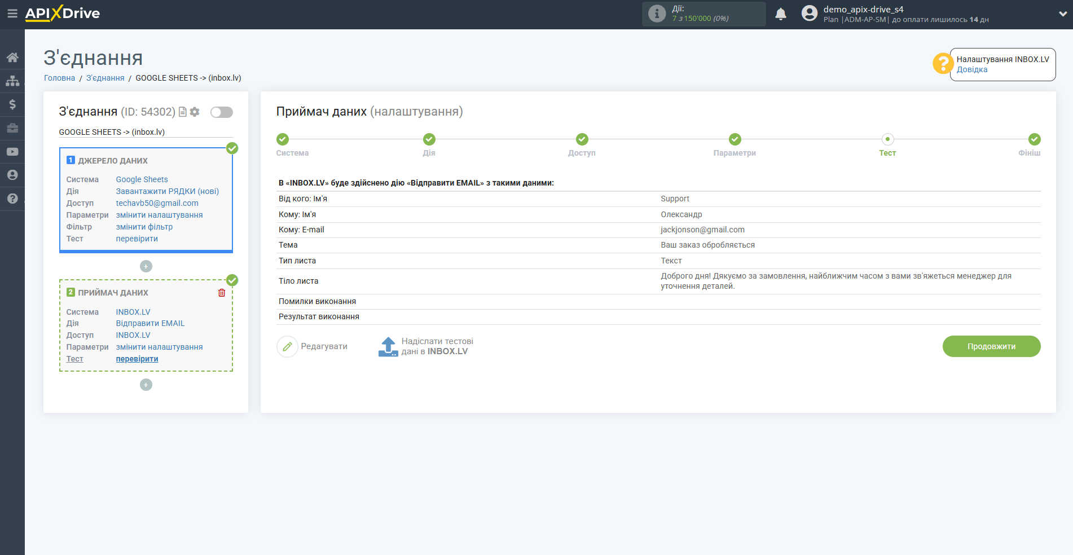
Task: Click the Тип листа Текст value
Action: click(671, 261)
